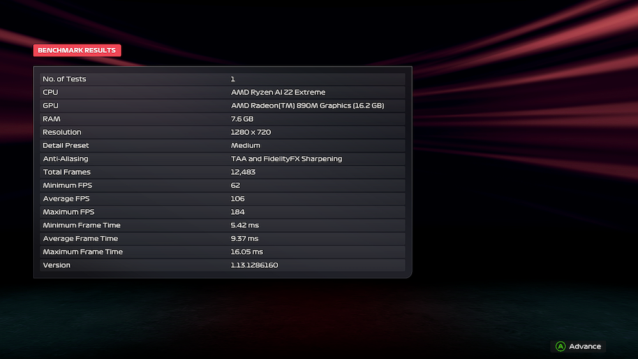Image resolution: width=638 pixels, height=359 pixels.
Task: Select the Resolution 1280 x 720 row
Action: [x=222, y=132]
